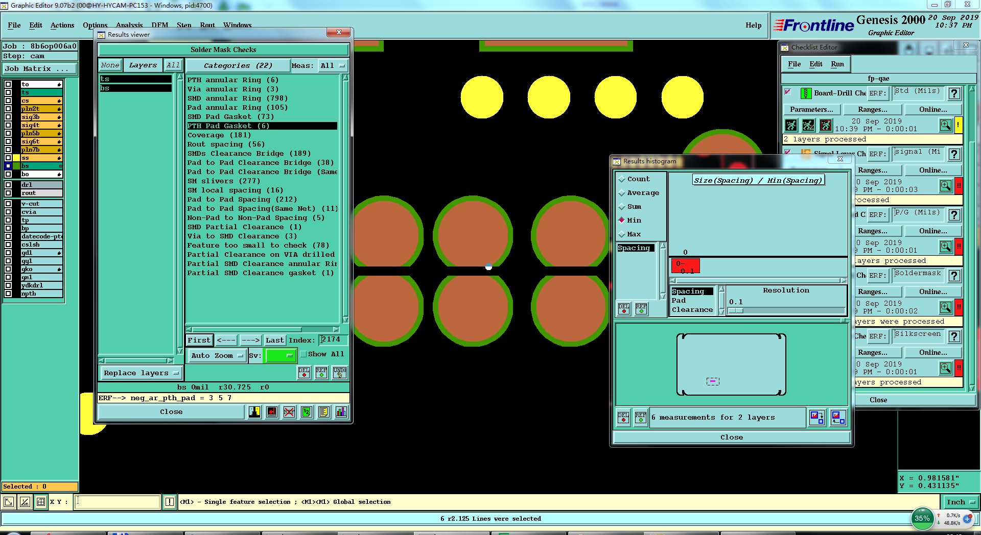The height and width of the screenshot is (535, 981).
Task: Click Parameters... in Checklist Editor
Action: [x=811, y=110]
